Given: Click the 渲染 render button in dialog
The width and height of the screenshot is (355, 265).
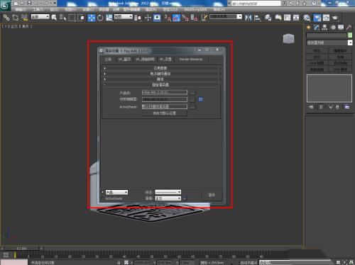Looking at the screenshot, I should pos(212,196).
